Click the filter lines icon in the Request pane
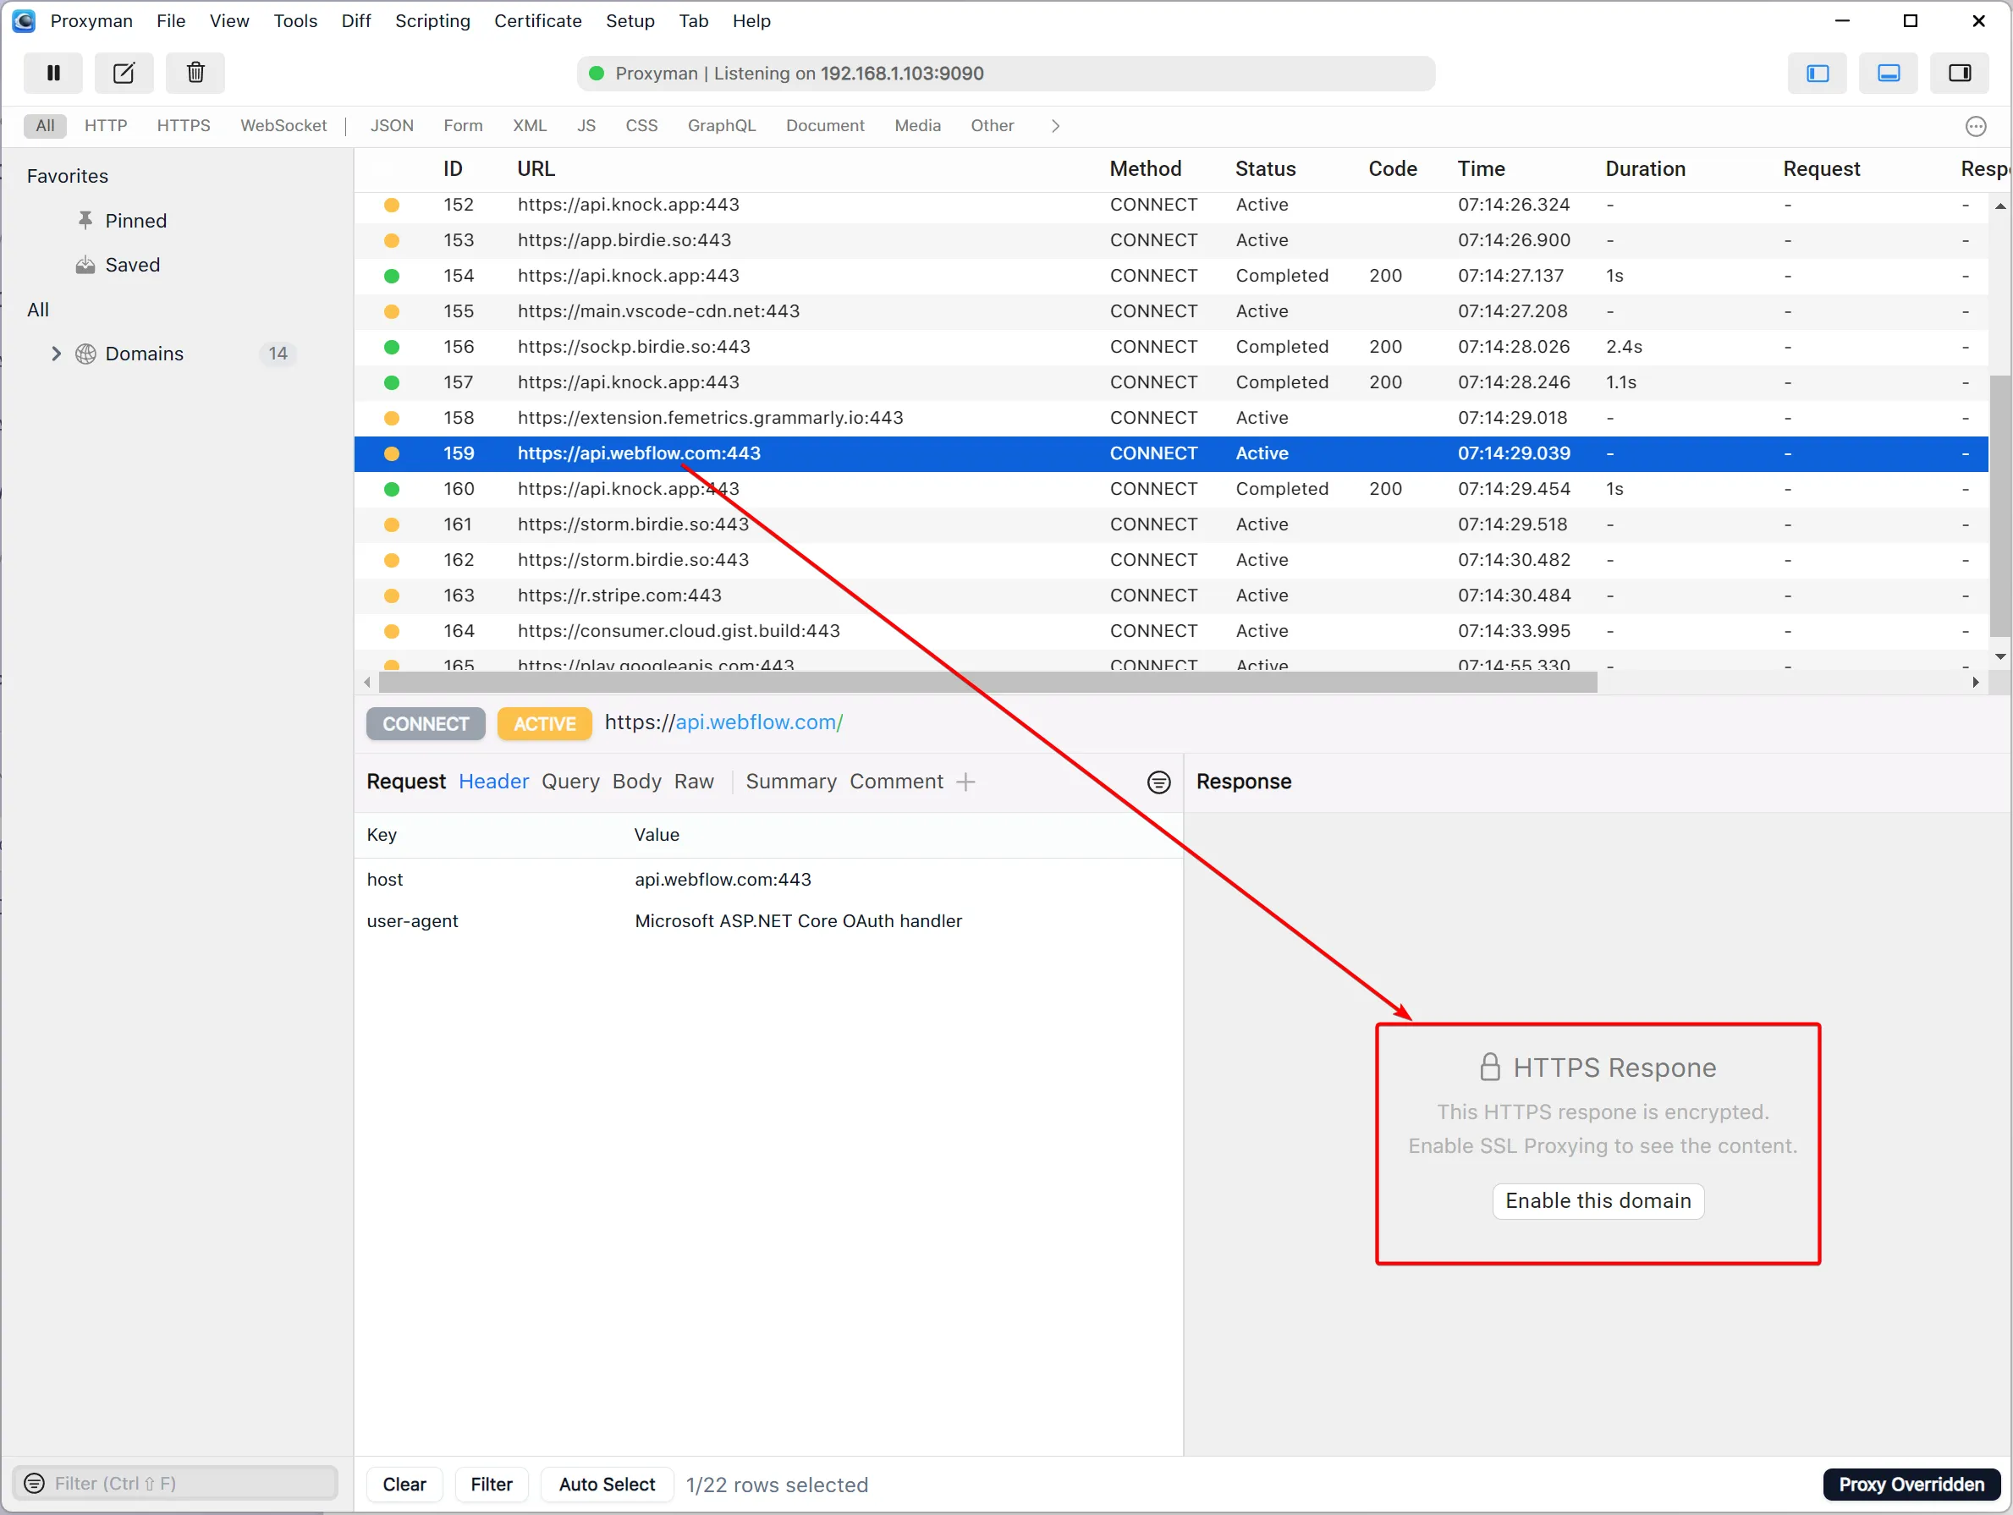This screenshot has width=2013, height=1515. coord(1158,782)
